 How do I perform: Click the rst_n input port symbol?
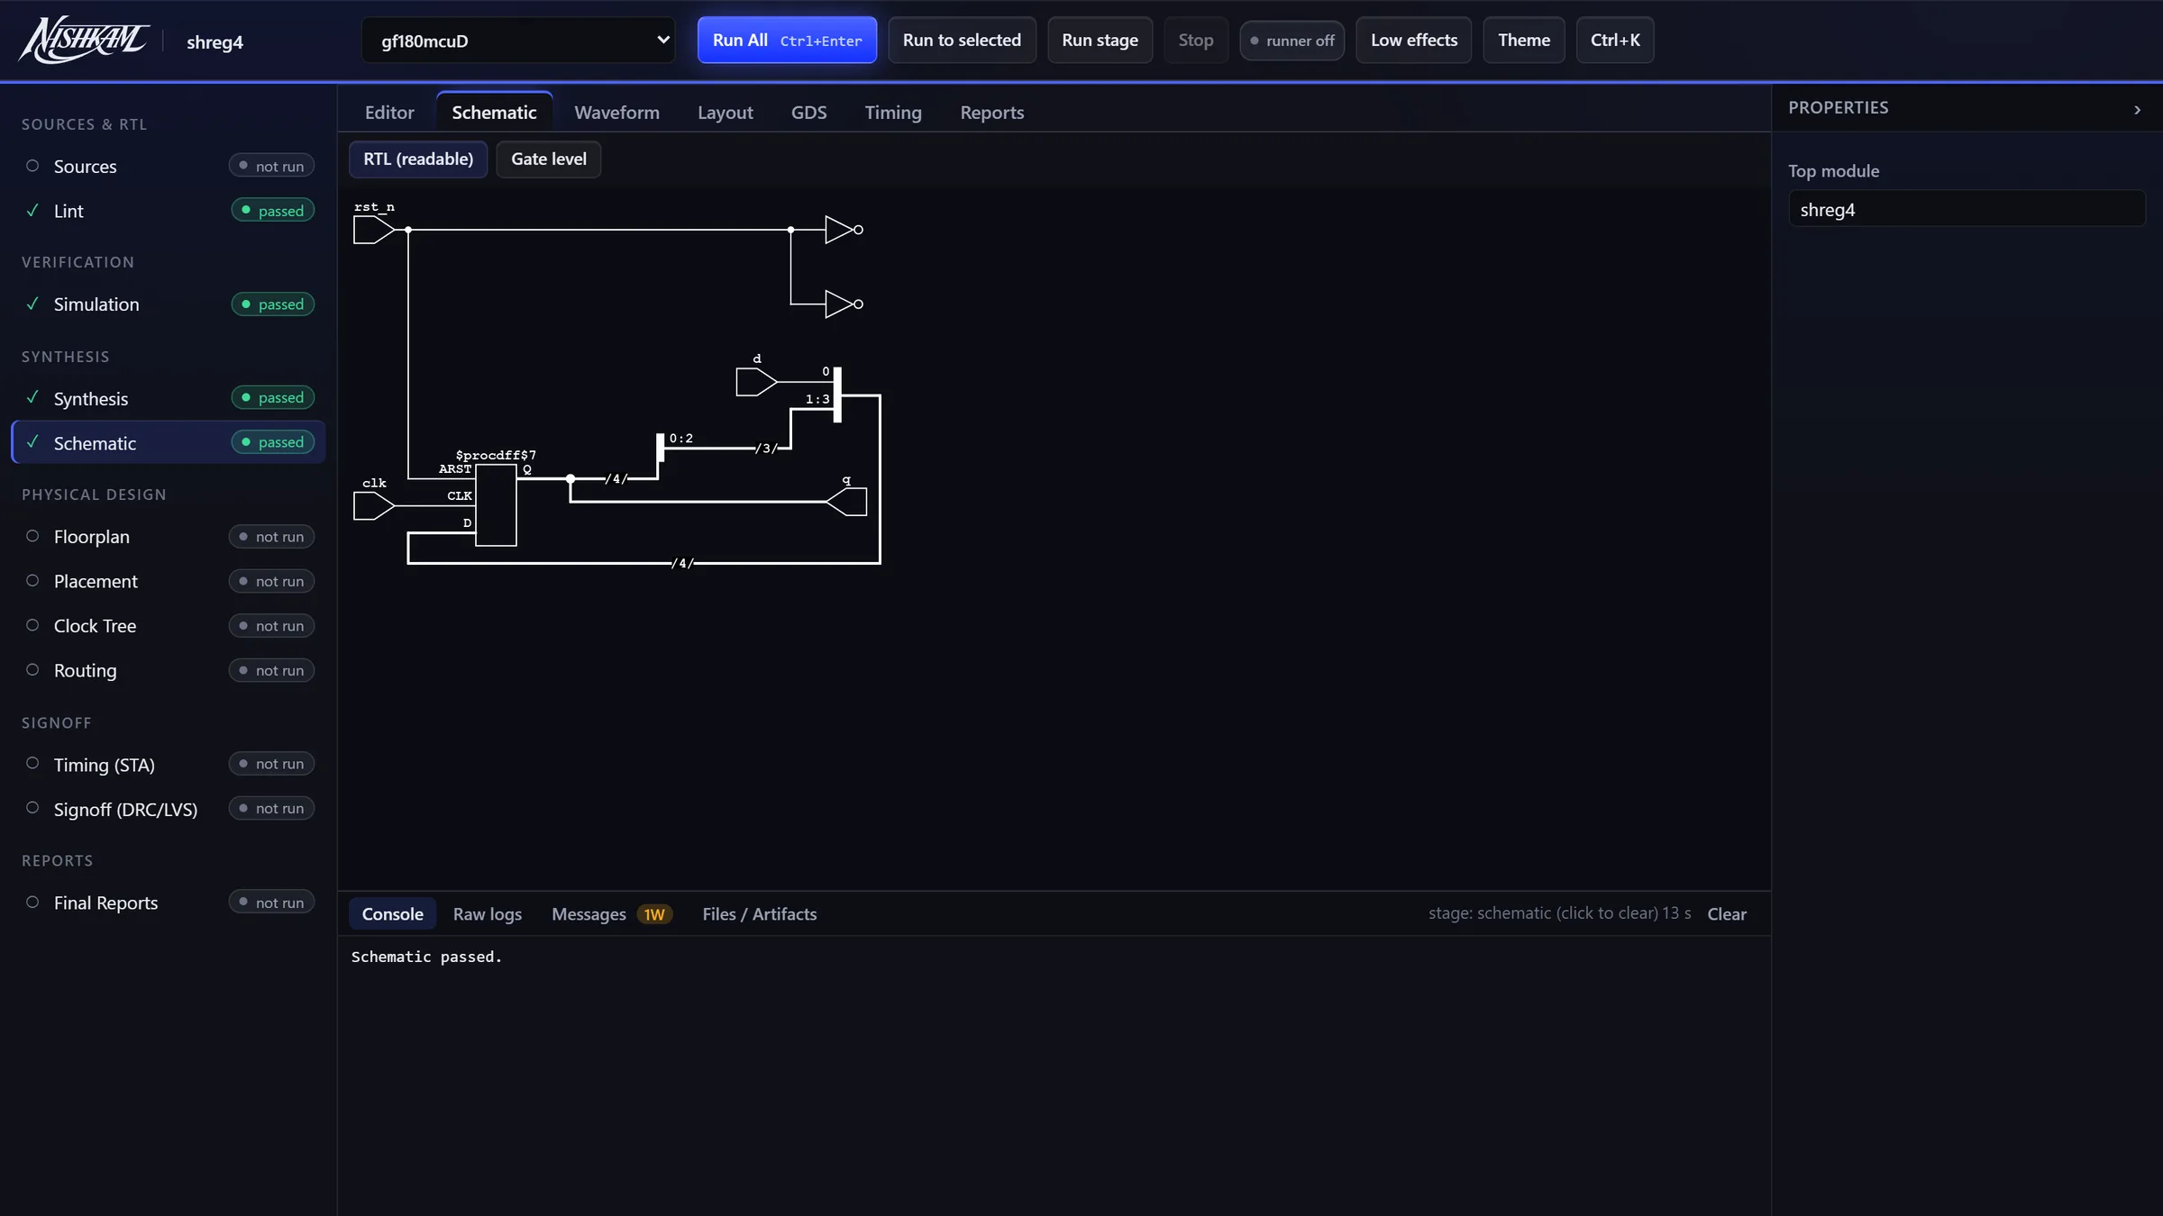(374, 230)
